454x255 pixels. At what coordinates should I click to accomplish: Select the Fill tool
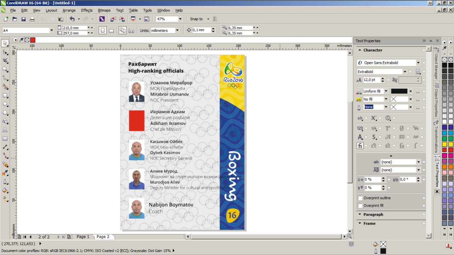pos(5,190)
